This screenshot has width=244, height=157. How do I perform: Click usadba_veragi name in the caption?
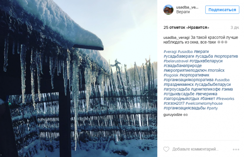[176, 37]
